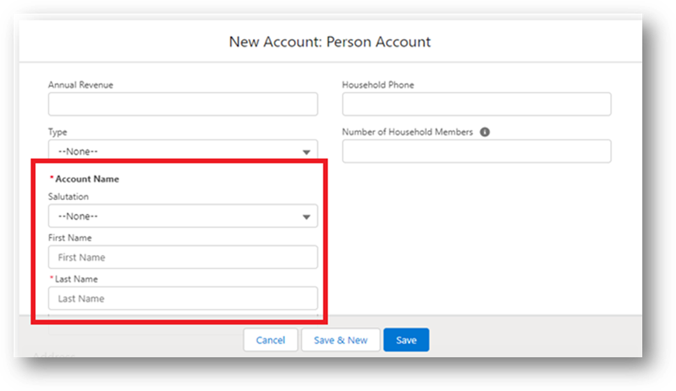This screenshot has height=391, width=676.
Task: Click the Annual Revenue label
Action: point(81,85)
